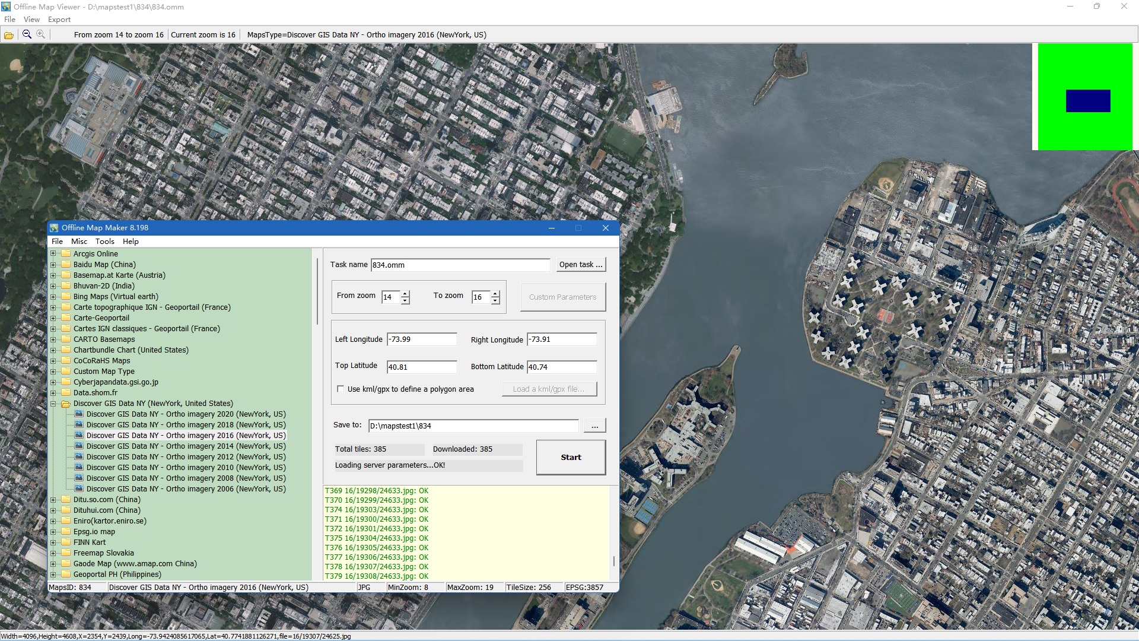Select Cyberjapandata.gsi.go.jp tree item

click(x=116, y=382)
